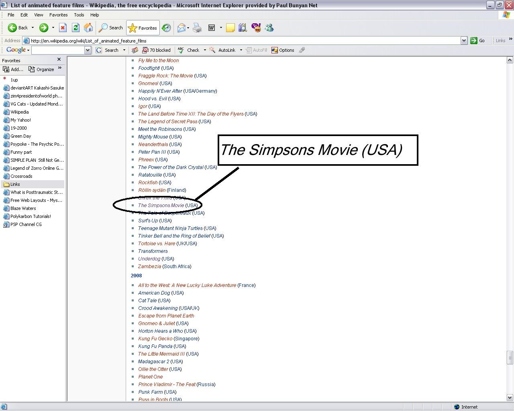Open Back button history dropdown arrow

tap(33, 28)
